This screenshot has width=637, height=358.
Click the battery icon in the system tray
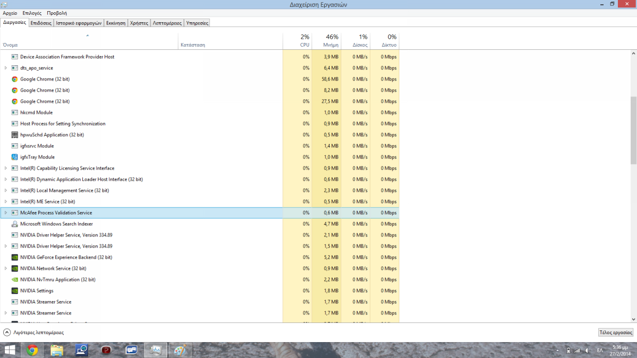[568, 351]
